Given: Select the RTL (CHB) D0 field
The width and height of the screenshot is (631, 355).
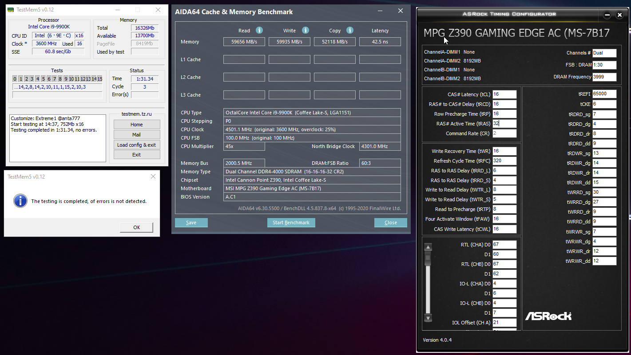Looking at the screenshot, I should (504, 264).
